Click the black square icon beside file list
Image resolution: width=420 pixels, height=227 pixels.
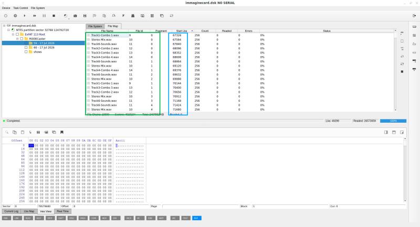(x=402, y=72)
